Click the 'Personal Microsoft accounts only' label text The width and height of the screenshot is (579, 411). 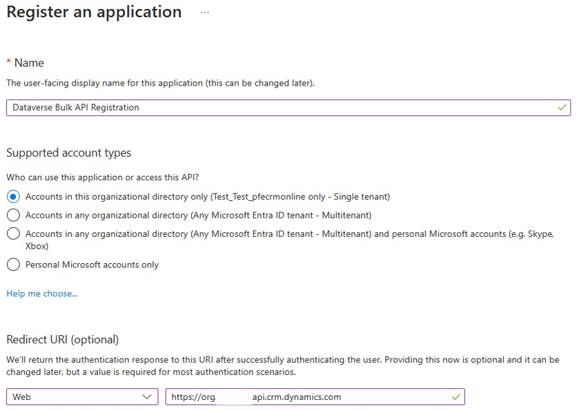point(92,265)
